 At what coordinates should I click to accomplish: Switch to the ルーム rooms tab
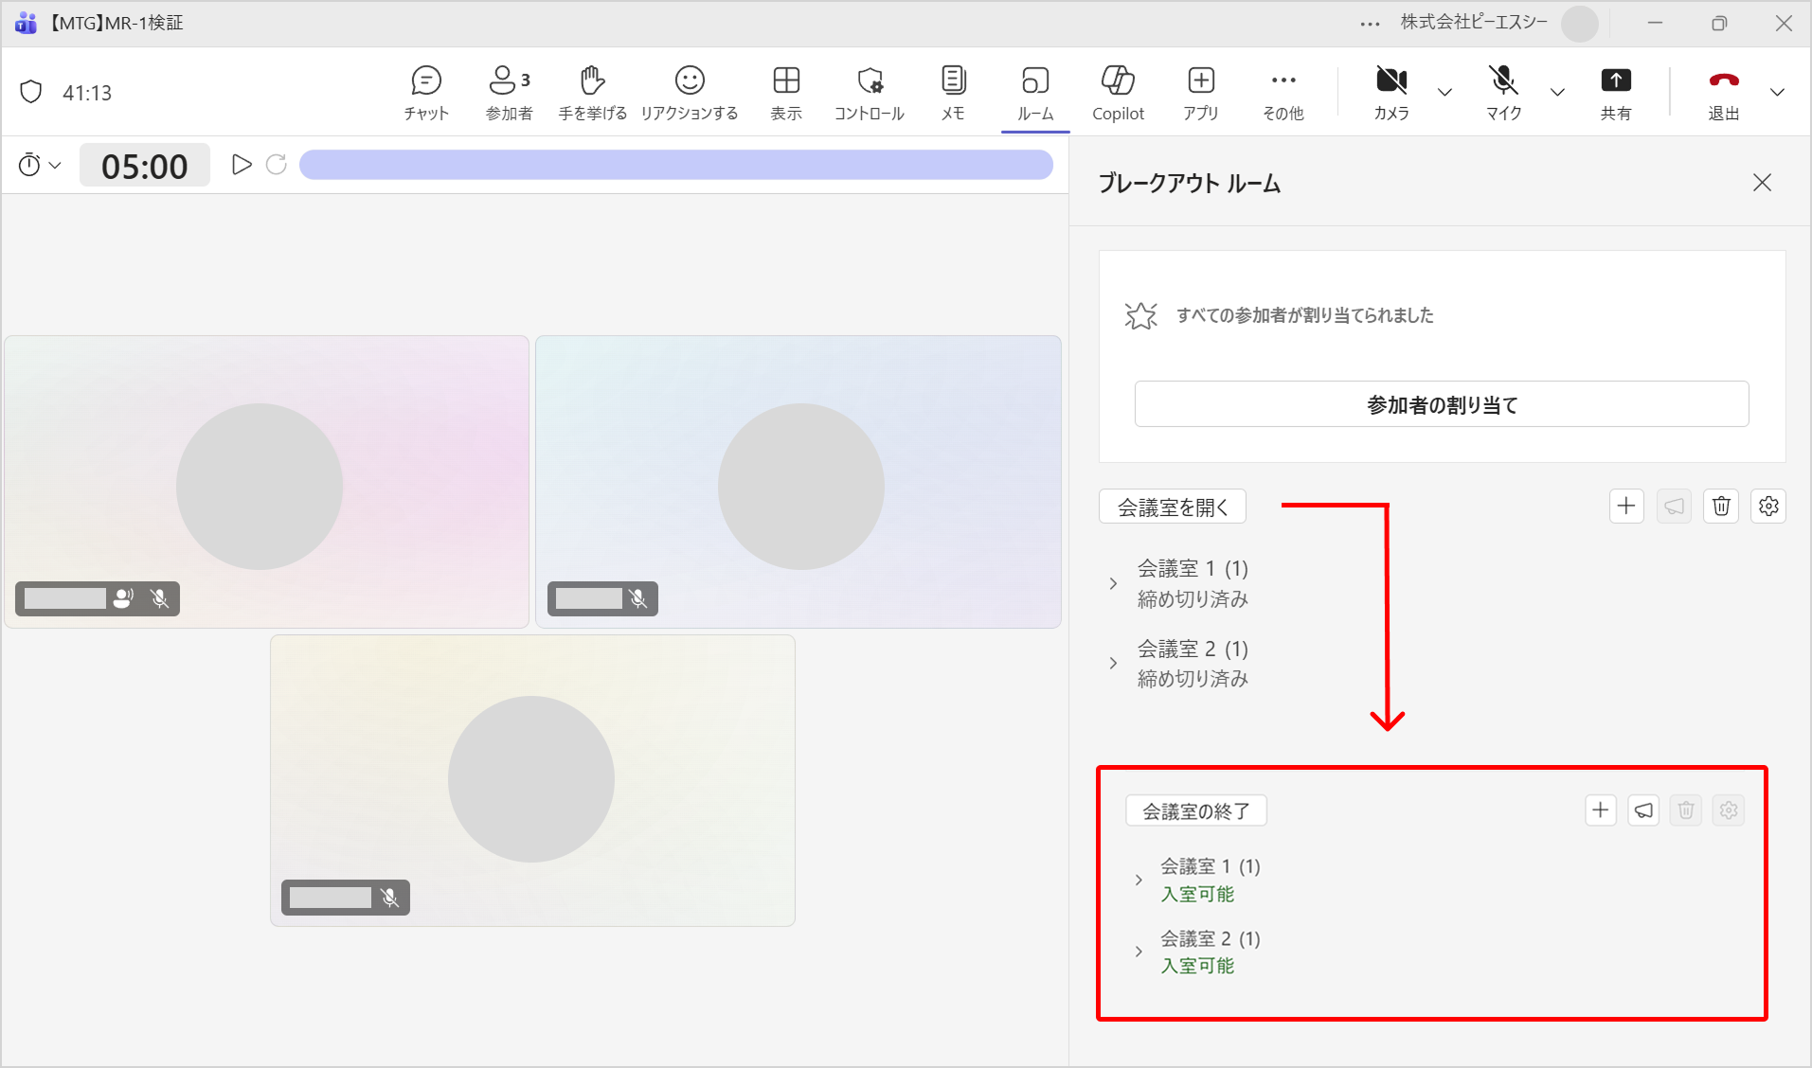1035,93
